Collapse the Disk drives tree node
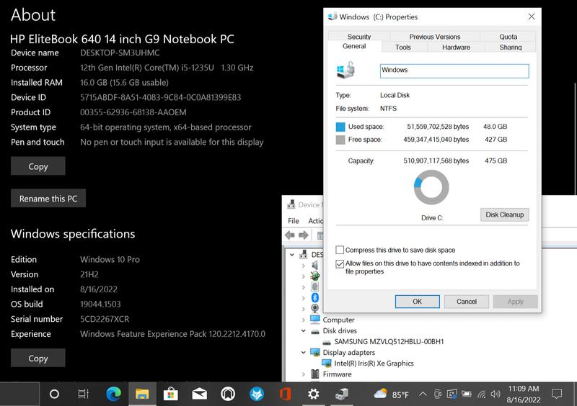Viewport: 577px width, 406px height. [x=304, y=331]
